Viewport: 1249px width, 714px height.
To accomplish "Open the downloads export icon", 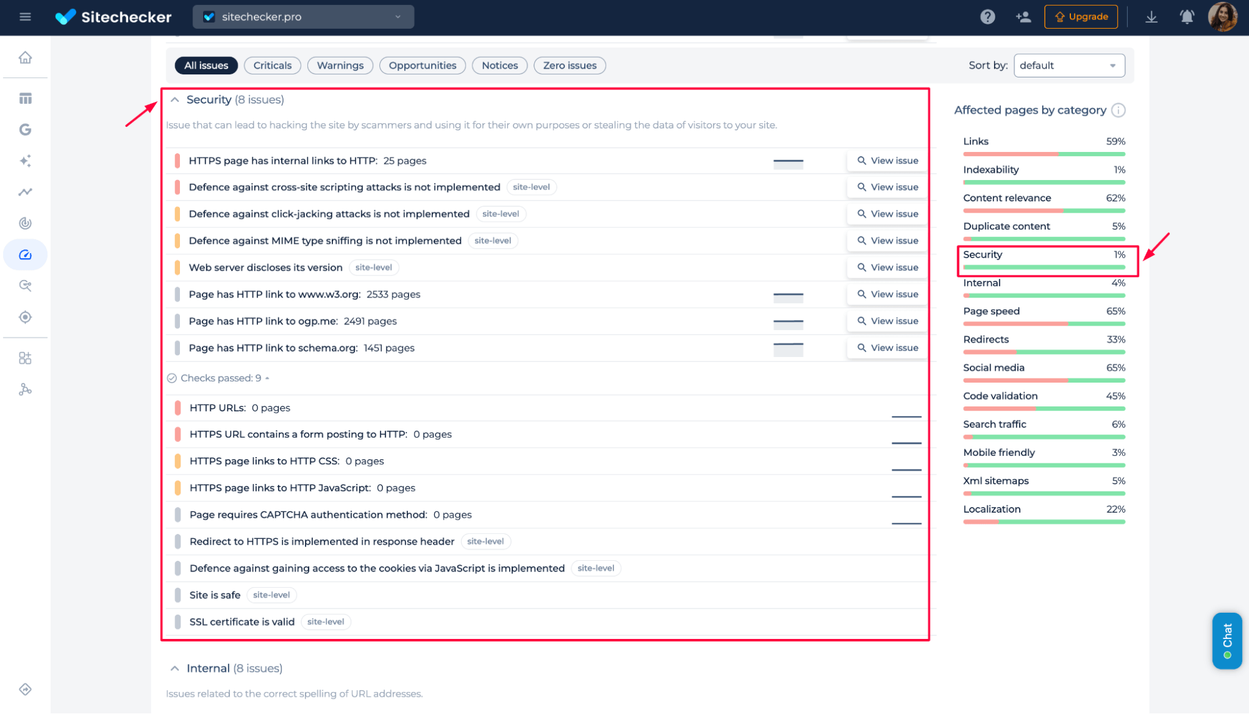I will pos(1151,17).
